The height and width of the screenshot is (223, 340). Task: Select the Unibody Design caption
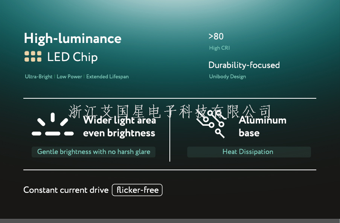tap(227, 76)
